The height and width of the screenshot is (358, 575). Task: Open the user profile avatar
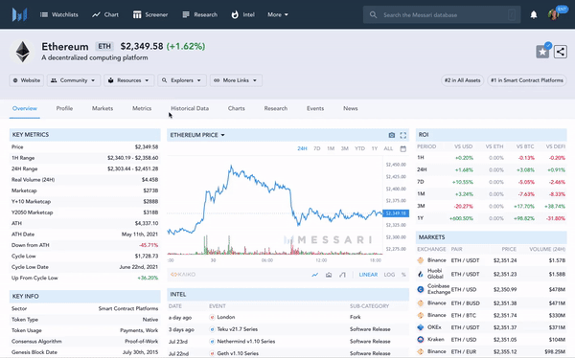pyautogui.click(x=554, y=14)
